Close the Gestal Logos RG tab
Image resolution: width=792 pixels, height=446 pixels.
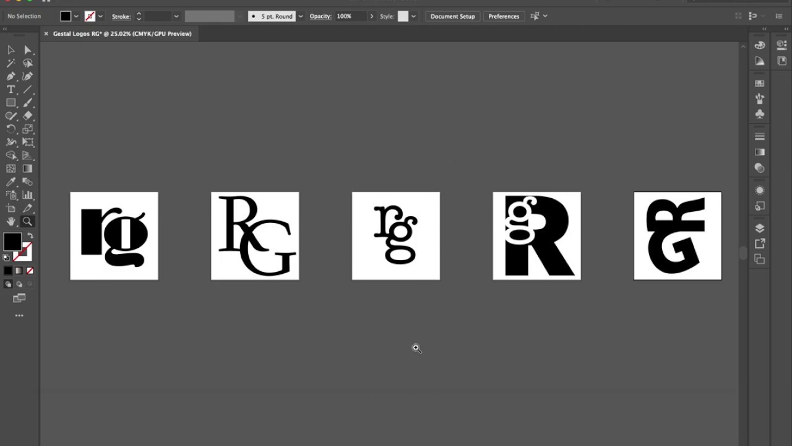pos(46,33)
